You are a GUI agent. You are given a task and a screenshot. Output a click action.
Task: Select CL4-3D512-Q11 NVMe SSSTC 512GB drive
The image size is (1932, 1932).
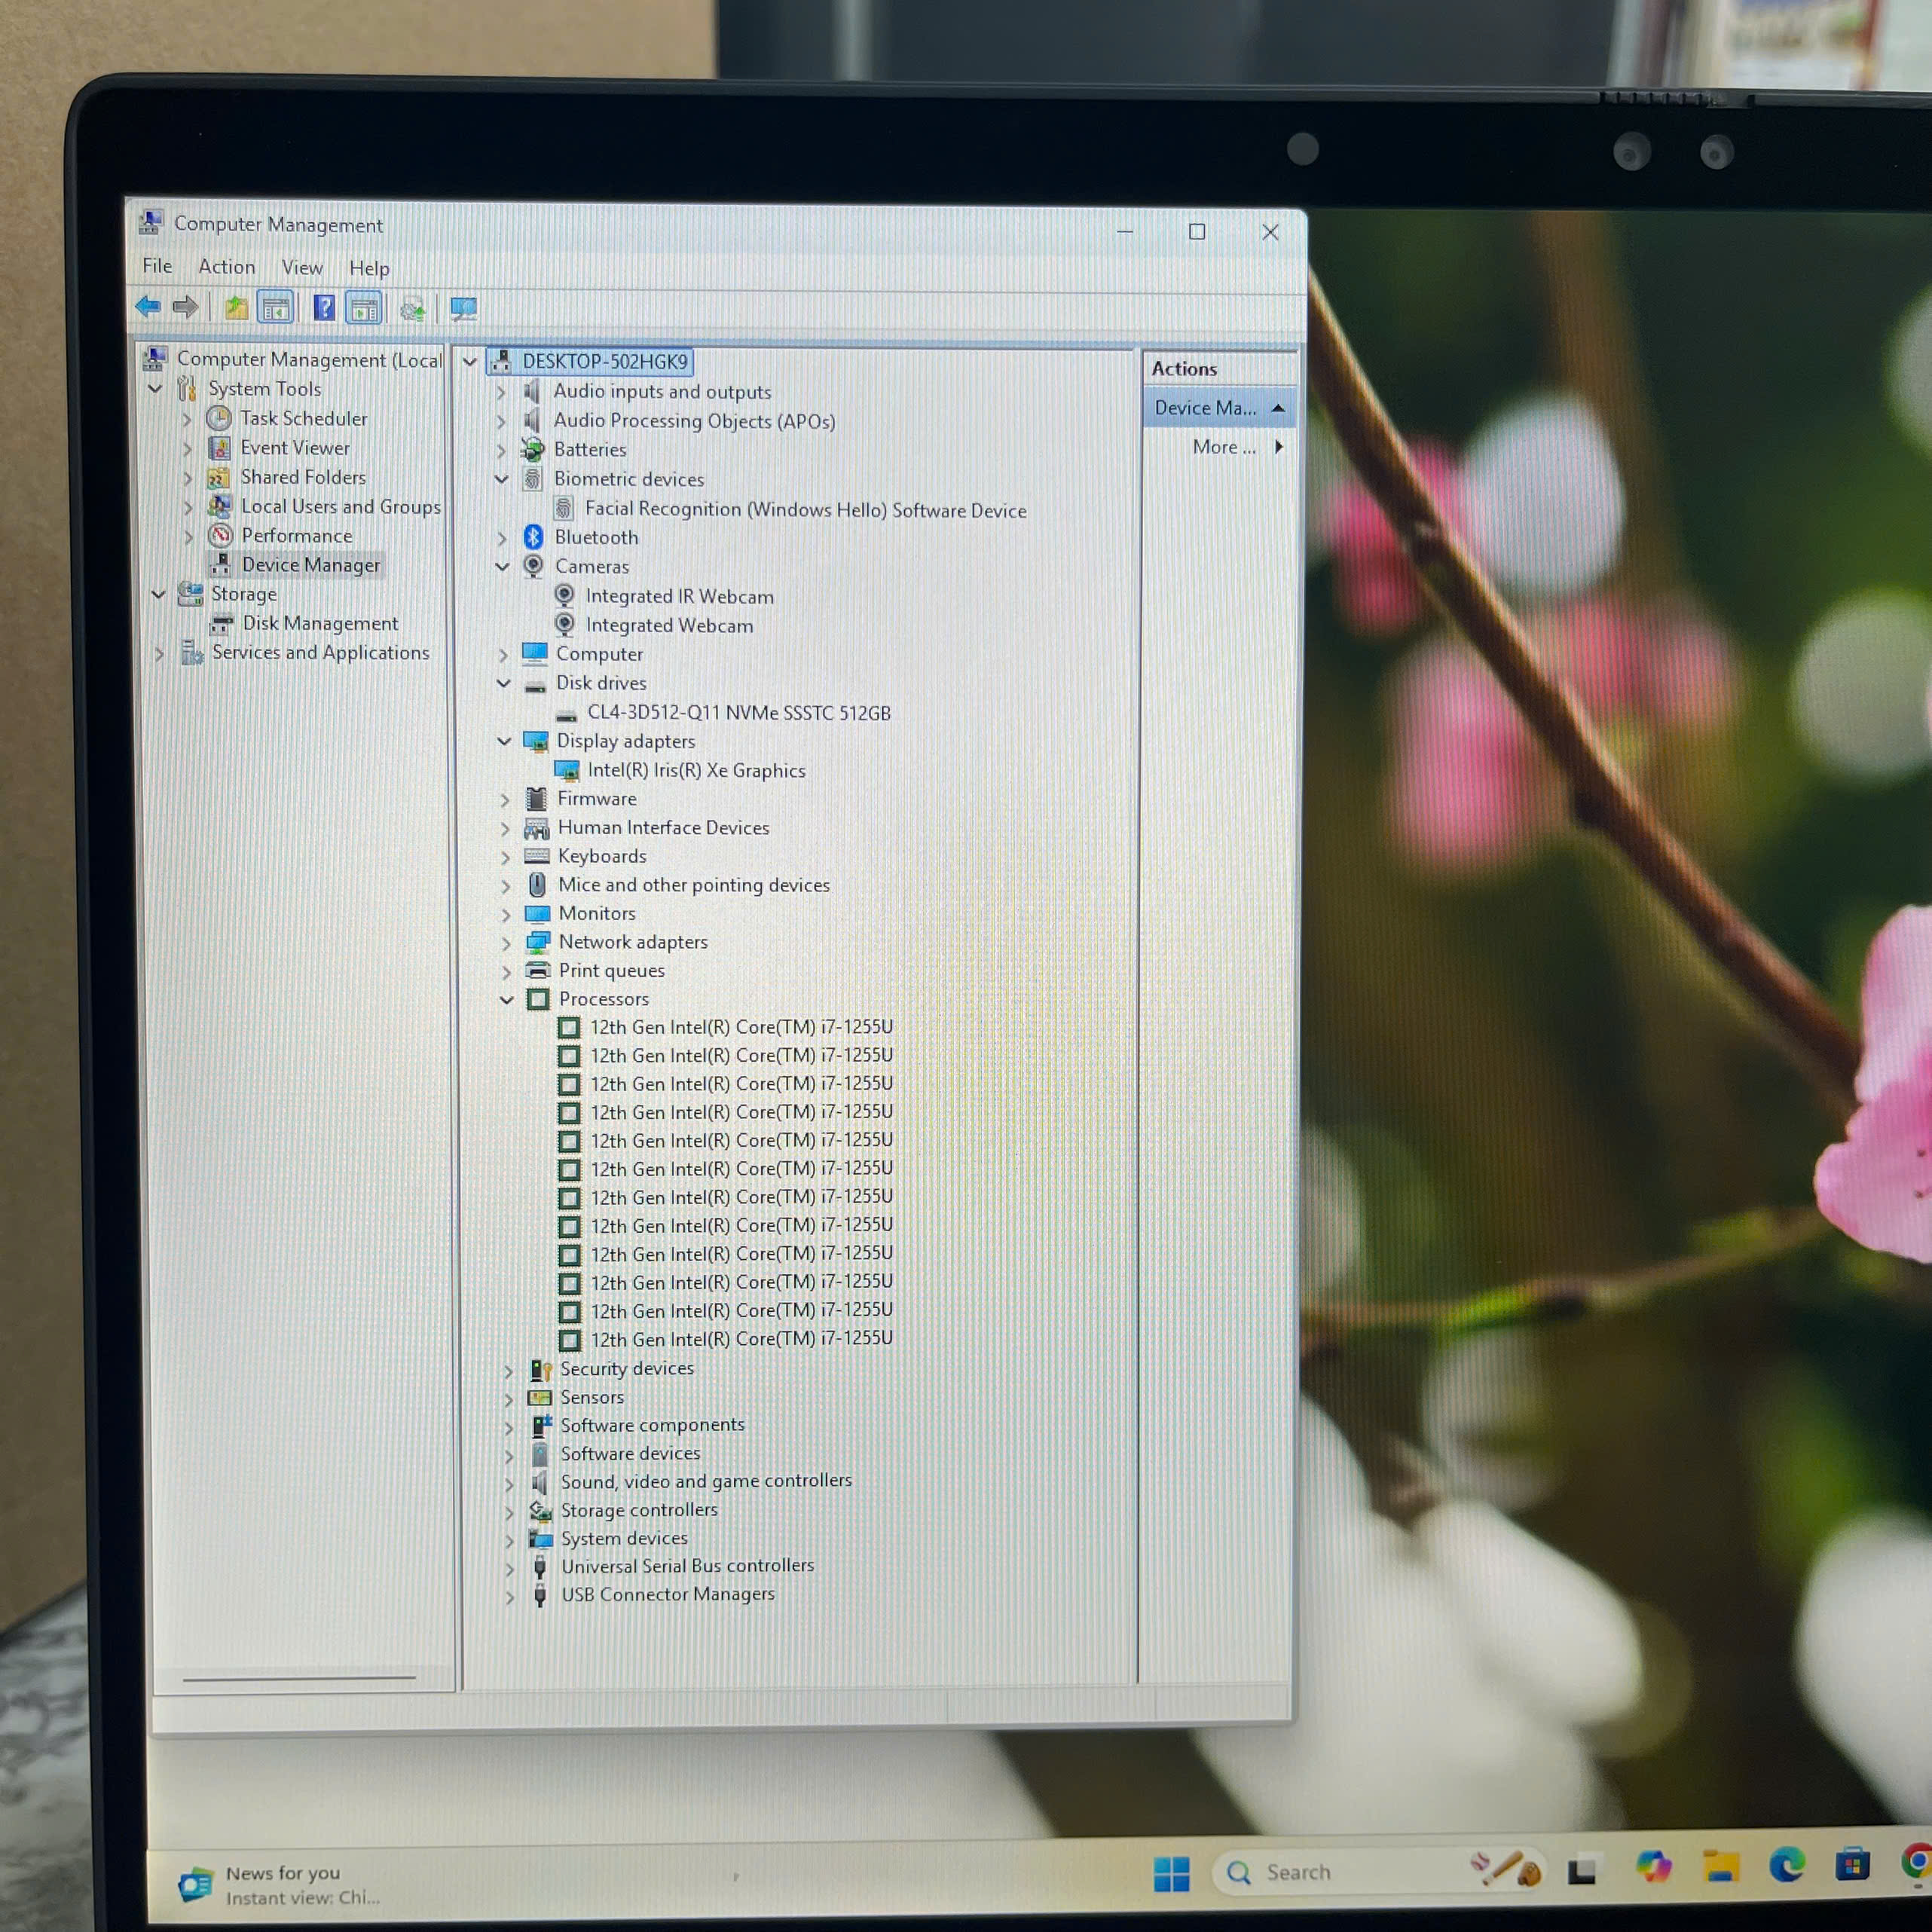[738, 713]
